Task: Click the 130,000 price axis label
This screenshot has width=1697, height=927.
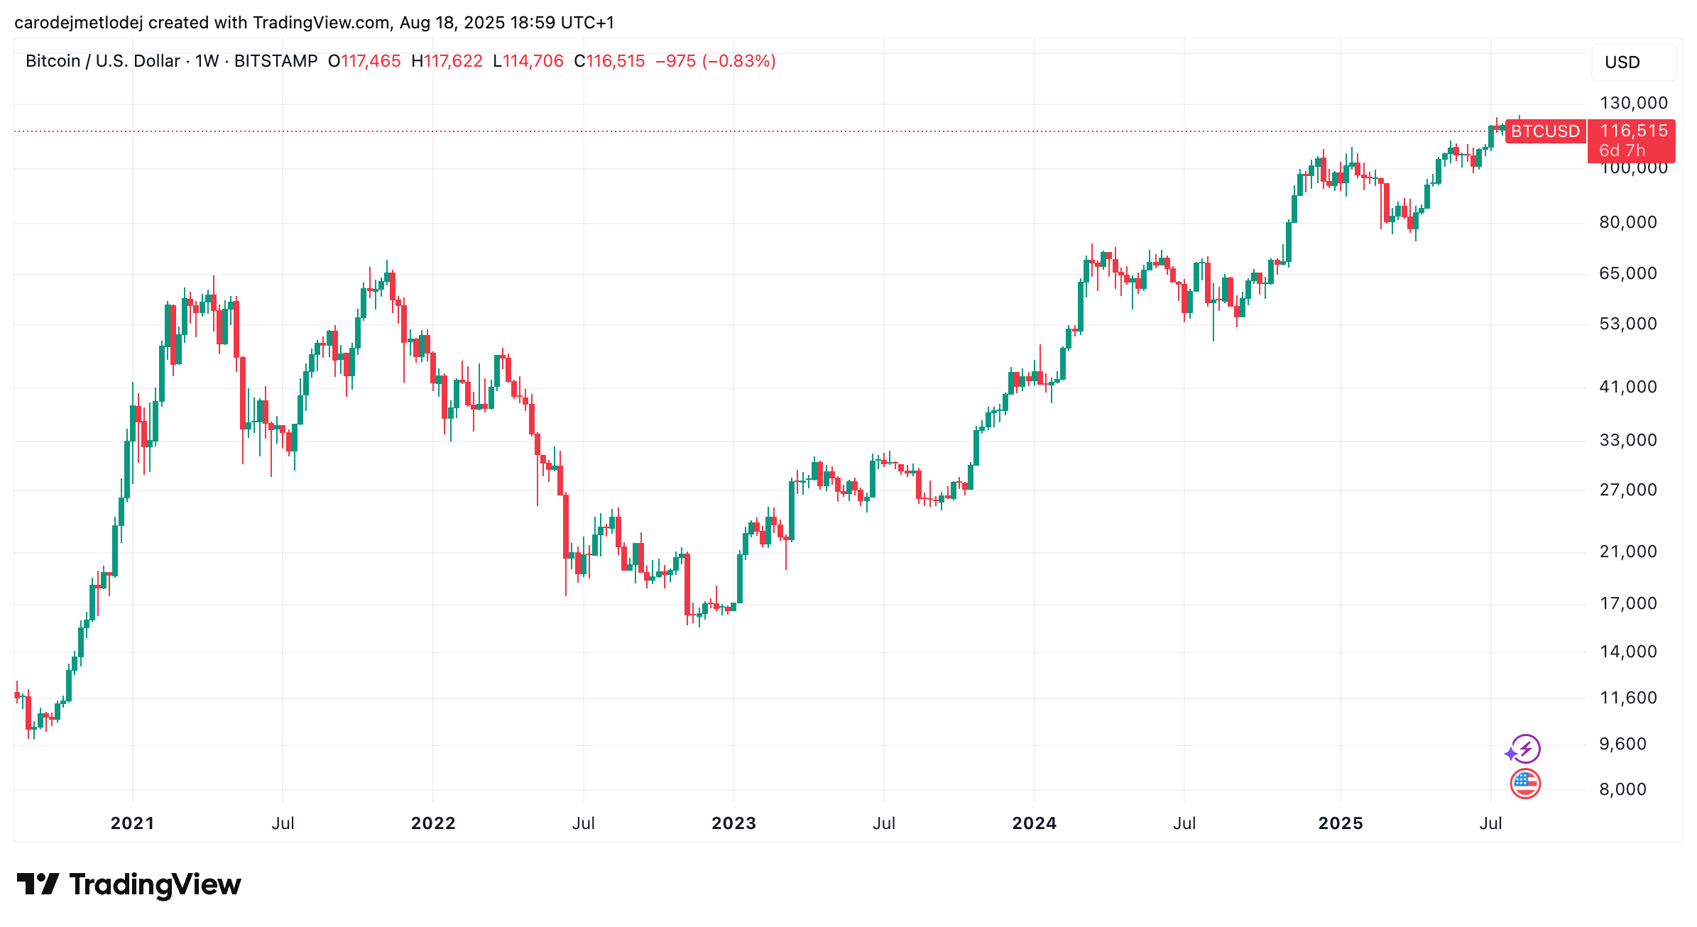Action: [x=1633, y=103]
